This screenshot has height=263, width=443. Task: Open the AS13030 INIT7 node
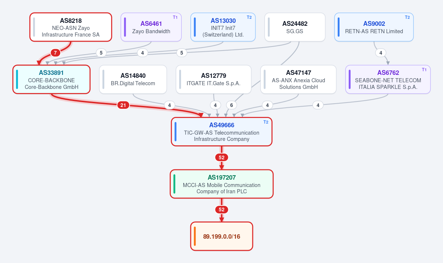point(223,27)
